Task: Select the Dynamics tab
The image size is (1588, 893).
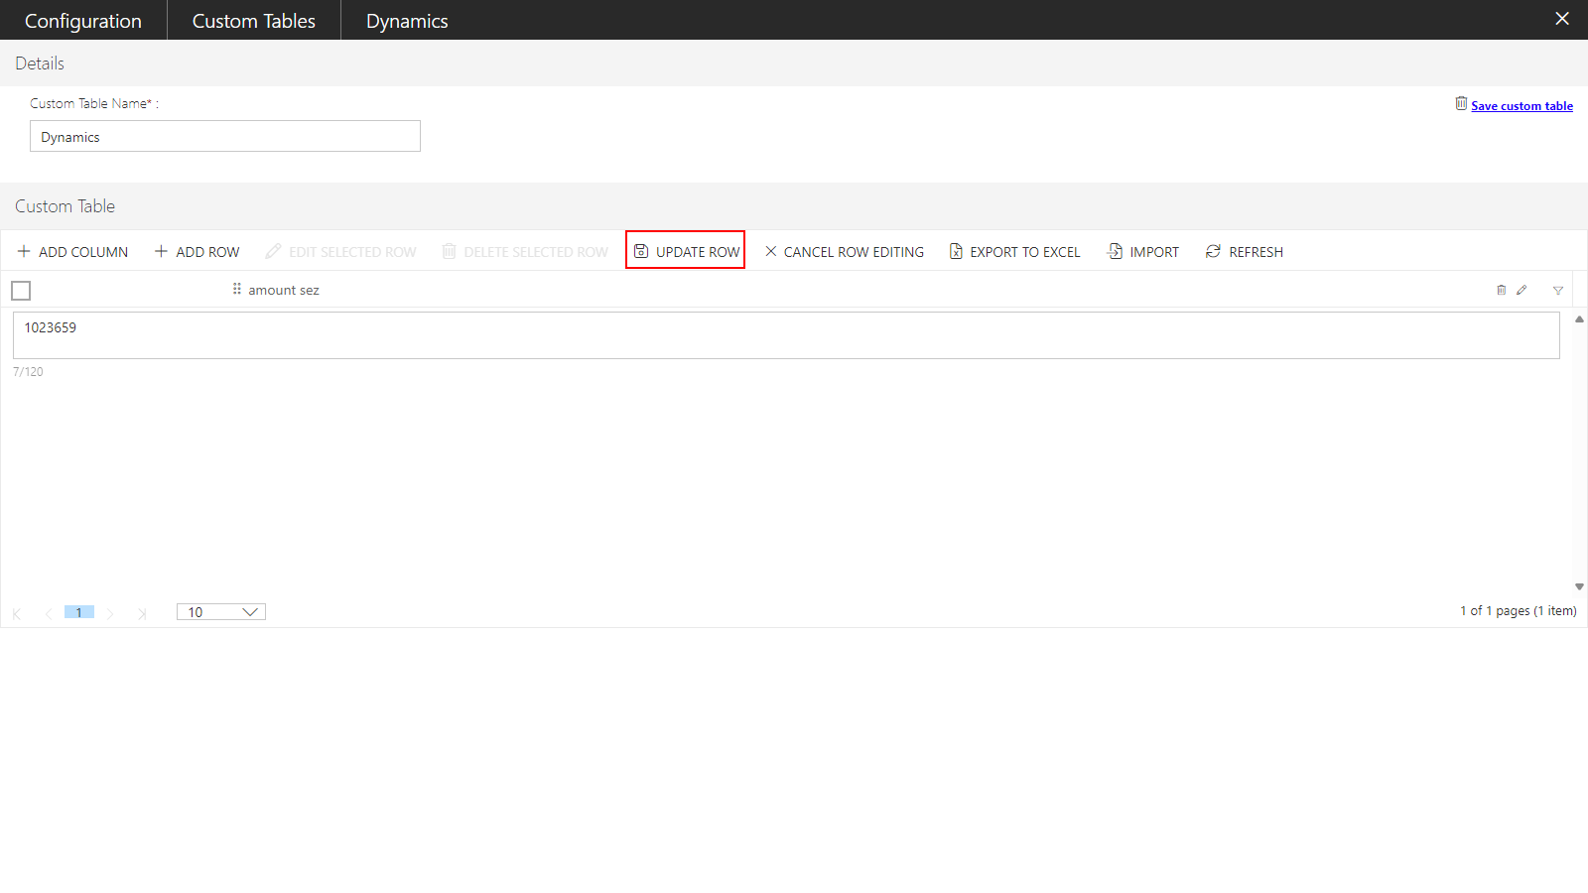Action: coord(407,21)
